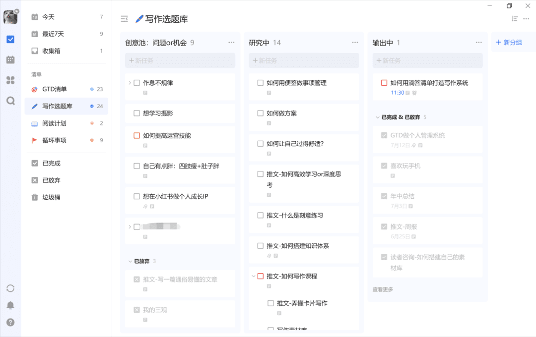The width and height of the screenshot is (536, 337).
Task: Click the attachment icon under 想在小红书做个人成长IP
Action: point(145,207)
